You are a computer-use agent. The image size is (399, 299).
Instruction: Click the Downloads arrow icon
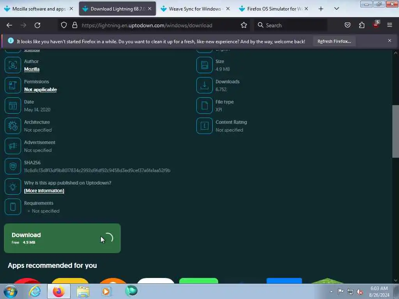click(x=204, y=85)
